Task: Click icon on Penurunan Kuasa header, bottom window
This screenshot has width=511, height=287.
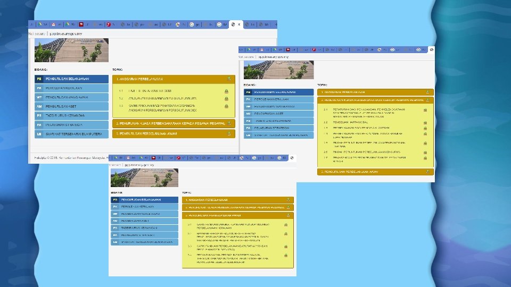Action: (x=288, y=207)
